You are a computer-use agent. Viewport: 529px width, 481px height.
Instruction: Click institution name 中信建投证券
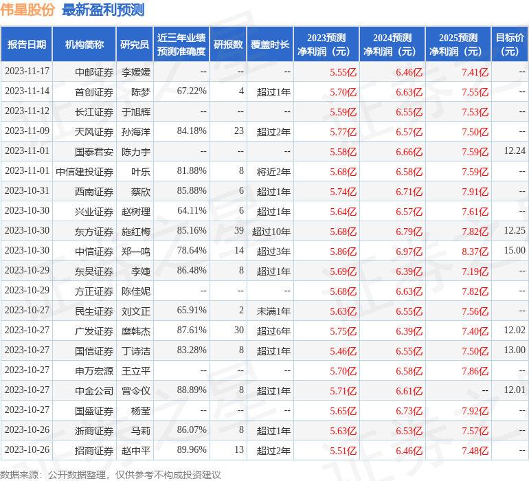(x=85, y=172)
